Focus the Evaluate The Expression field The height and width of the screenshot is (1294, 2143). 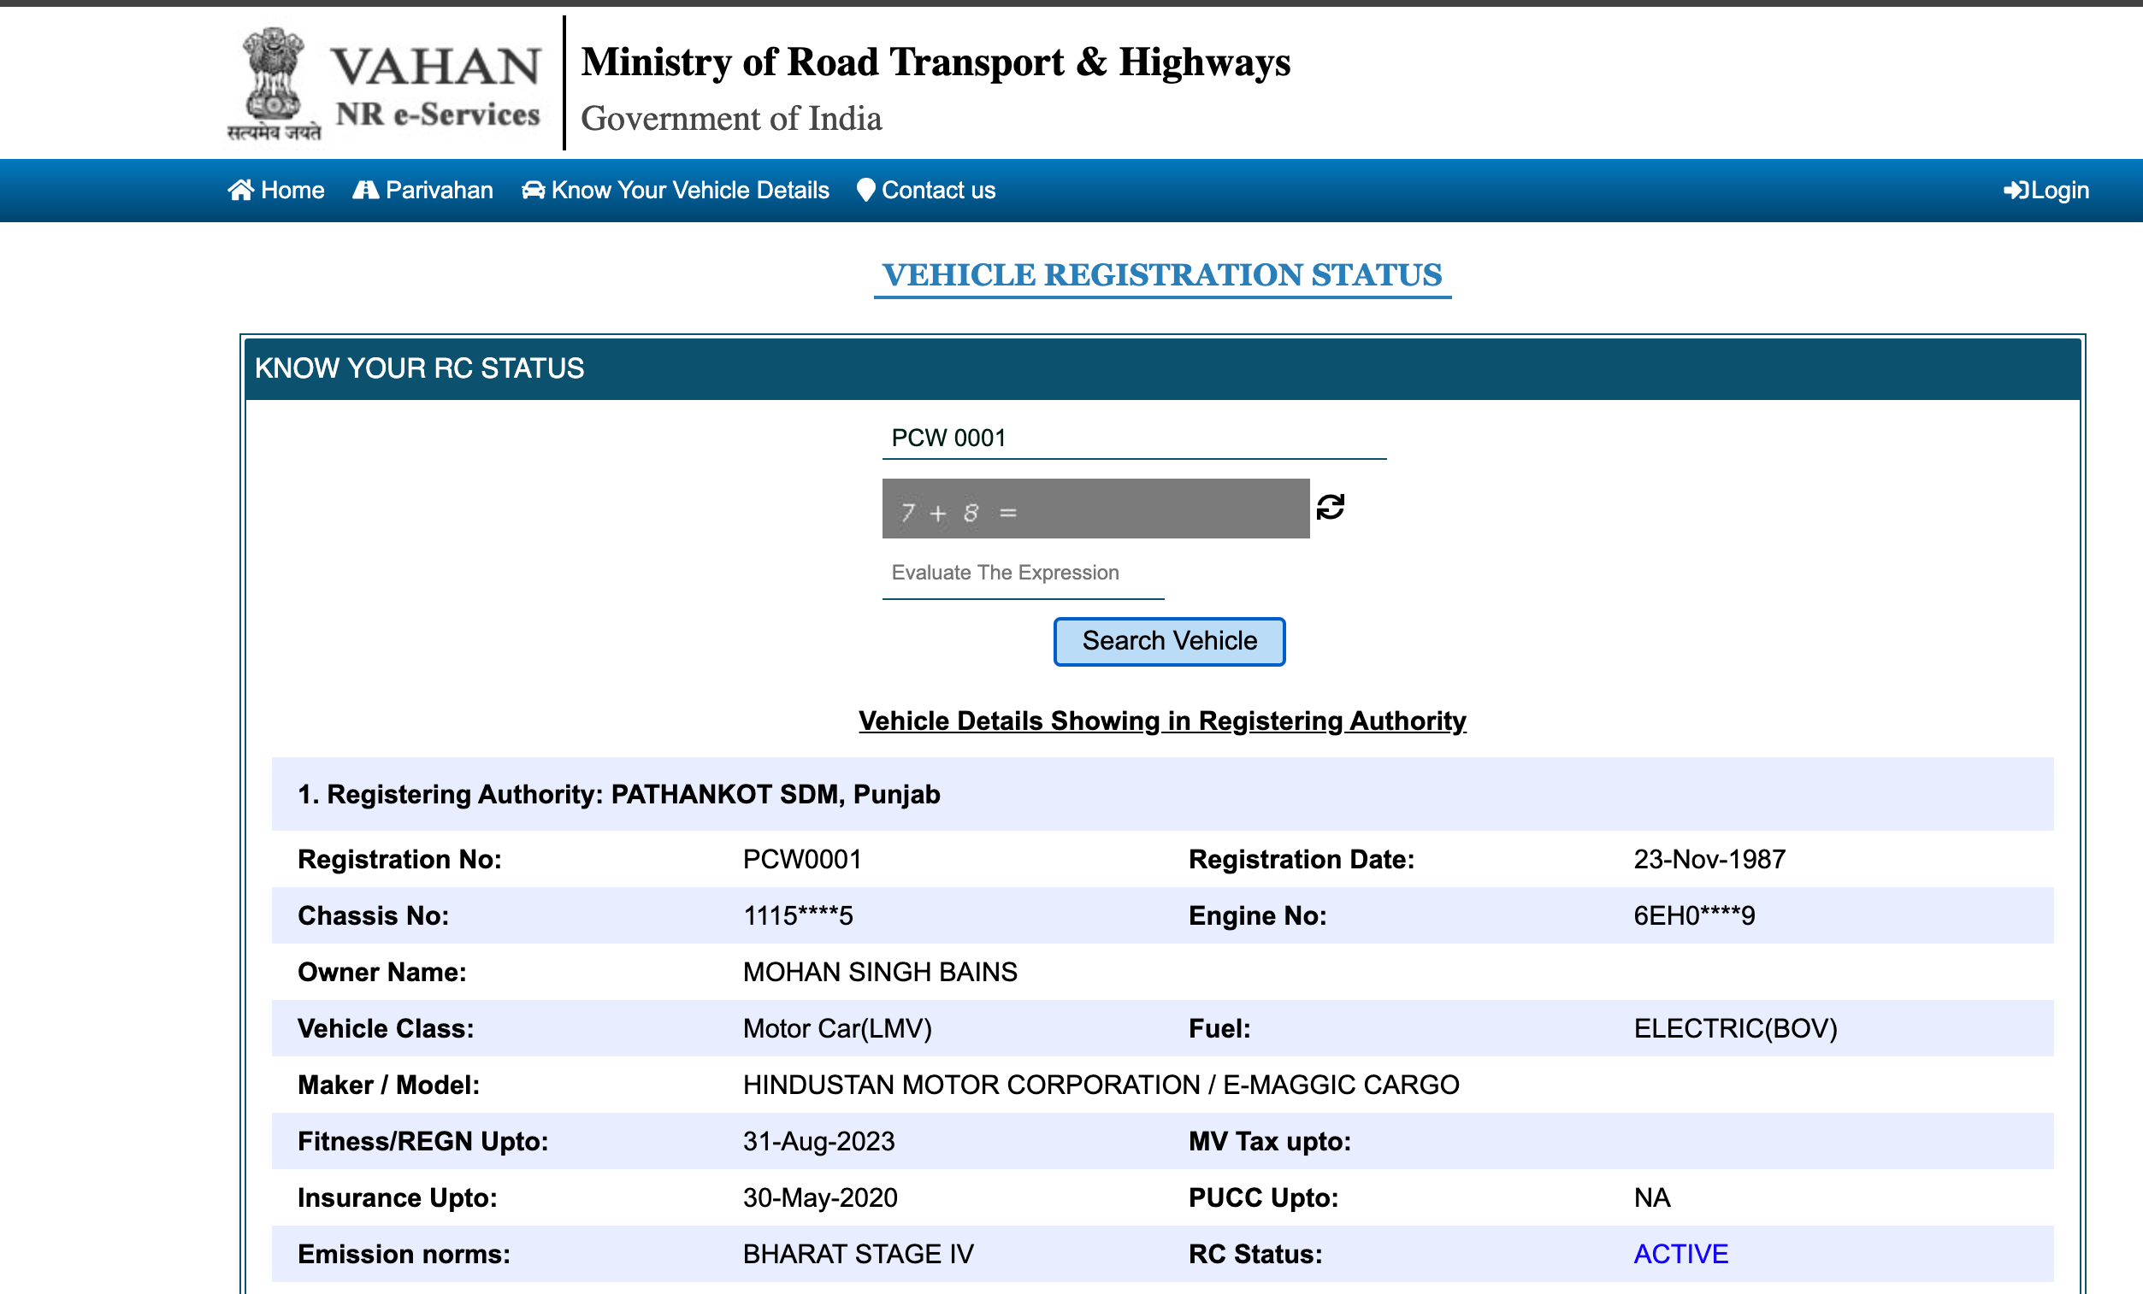[1022, 573]
